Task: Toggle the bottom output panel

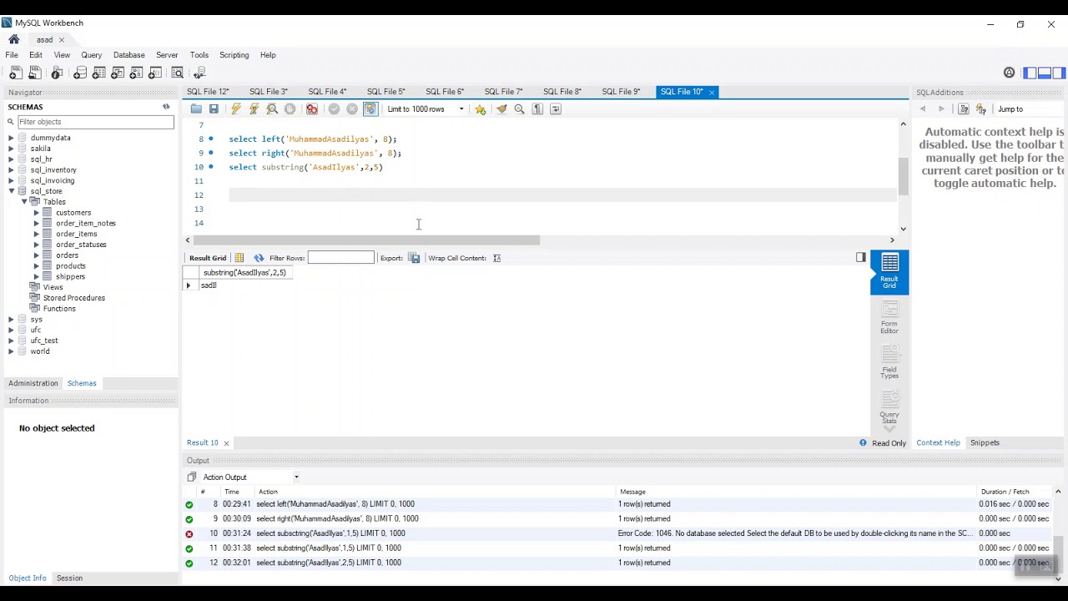Action: (x=1045, y=73)
